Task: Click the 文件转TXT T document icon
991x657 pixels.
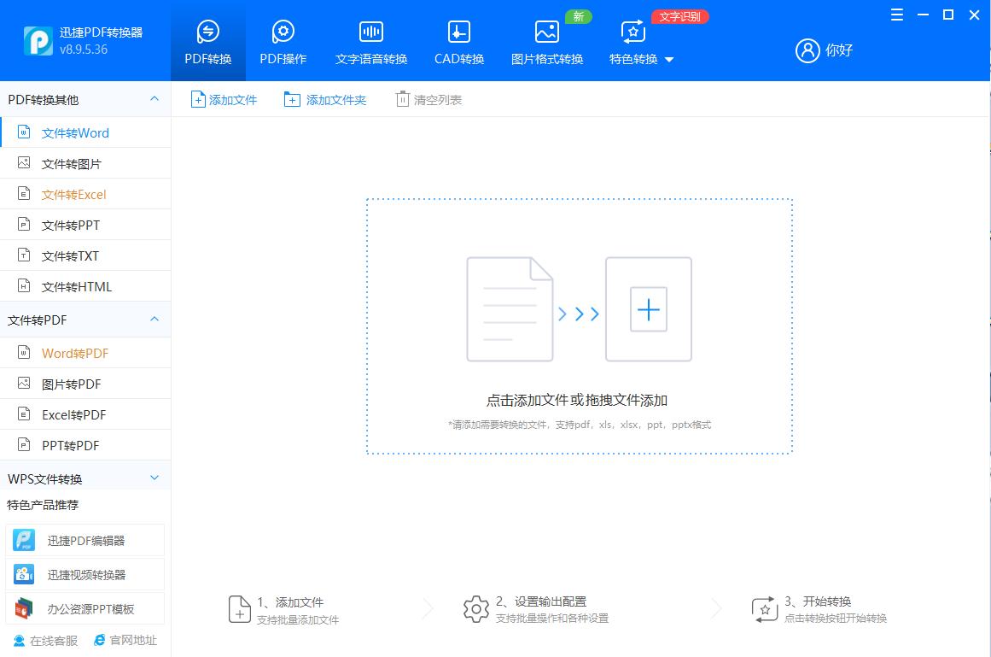Action: coord(24,255)
